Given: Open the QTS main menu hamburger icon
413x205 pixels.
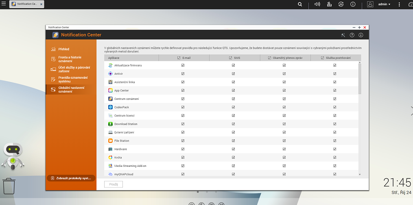Looking at the screenshot, I should pos(4,4).
